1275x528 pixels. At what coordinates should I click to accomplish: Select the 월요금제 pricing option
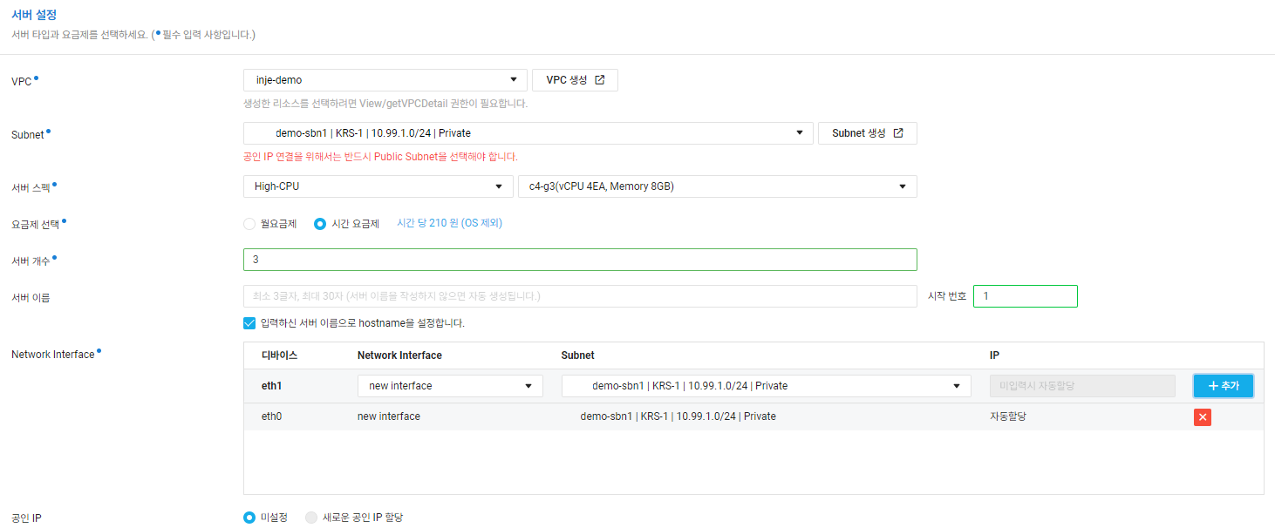tap(249, 222)
